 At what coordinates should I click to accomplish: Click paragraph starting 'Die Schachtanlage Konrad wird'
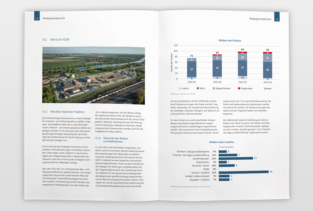(67, 129)
